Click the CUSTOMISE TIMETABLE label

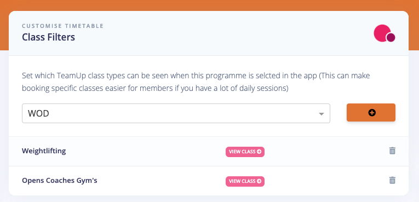(63, 26)
